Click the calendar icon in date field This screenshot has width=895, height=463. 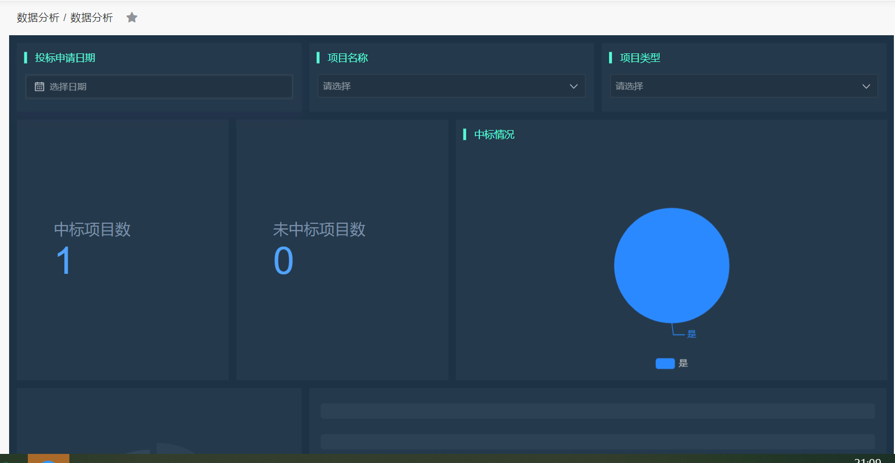[x=39, y=87]
